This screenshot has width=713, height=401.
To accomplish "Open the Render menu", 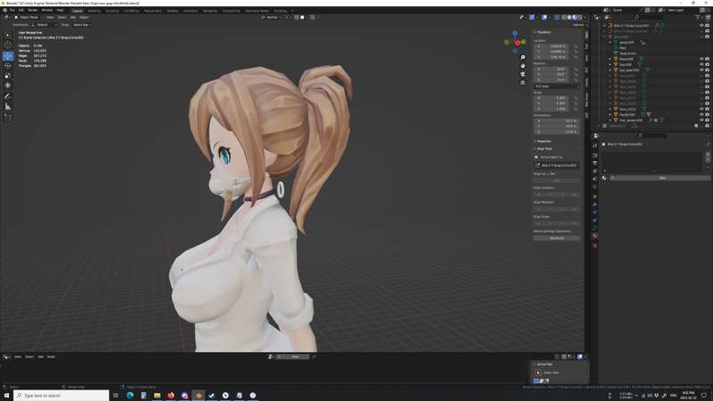I will tap(33, 10).
